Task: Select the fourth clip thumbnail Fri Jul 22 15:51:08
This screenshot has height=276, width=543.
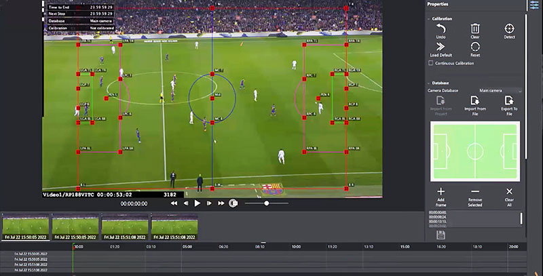Action: [x=174, y=227]
